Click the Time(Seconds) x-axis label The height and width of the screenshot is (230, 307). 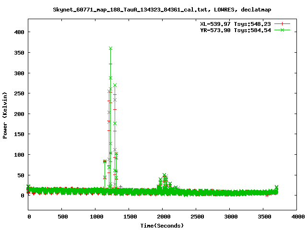(x=162, y=226)
